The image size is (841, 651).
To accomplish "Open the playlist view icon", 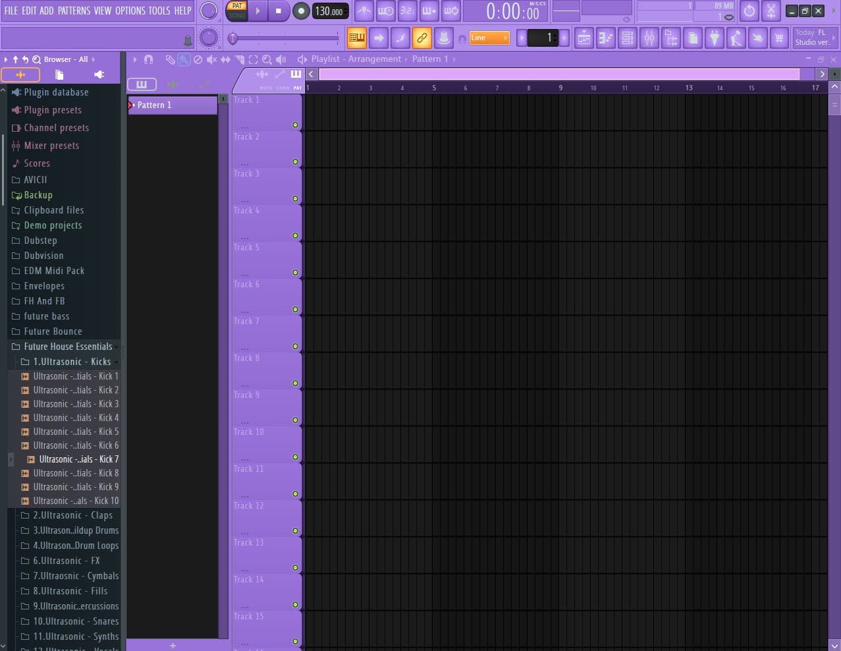I will click(584, 38).
